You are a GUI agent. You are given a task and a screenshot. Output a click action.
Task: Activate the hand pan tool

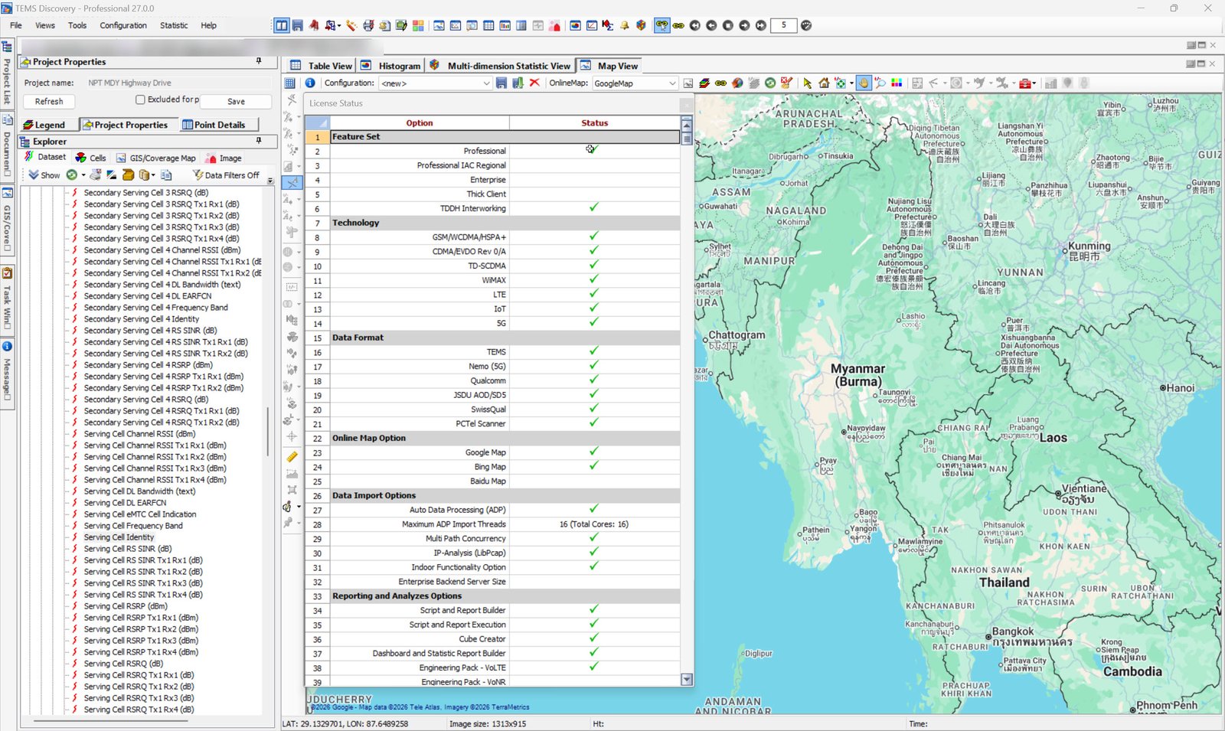coord(864,83)
